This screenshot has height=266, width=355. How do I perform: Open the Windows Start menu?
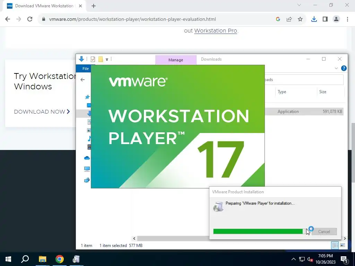click(x=8, y=259)
